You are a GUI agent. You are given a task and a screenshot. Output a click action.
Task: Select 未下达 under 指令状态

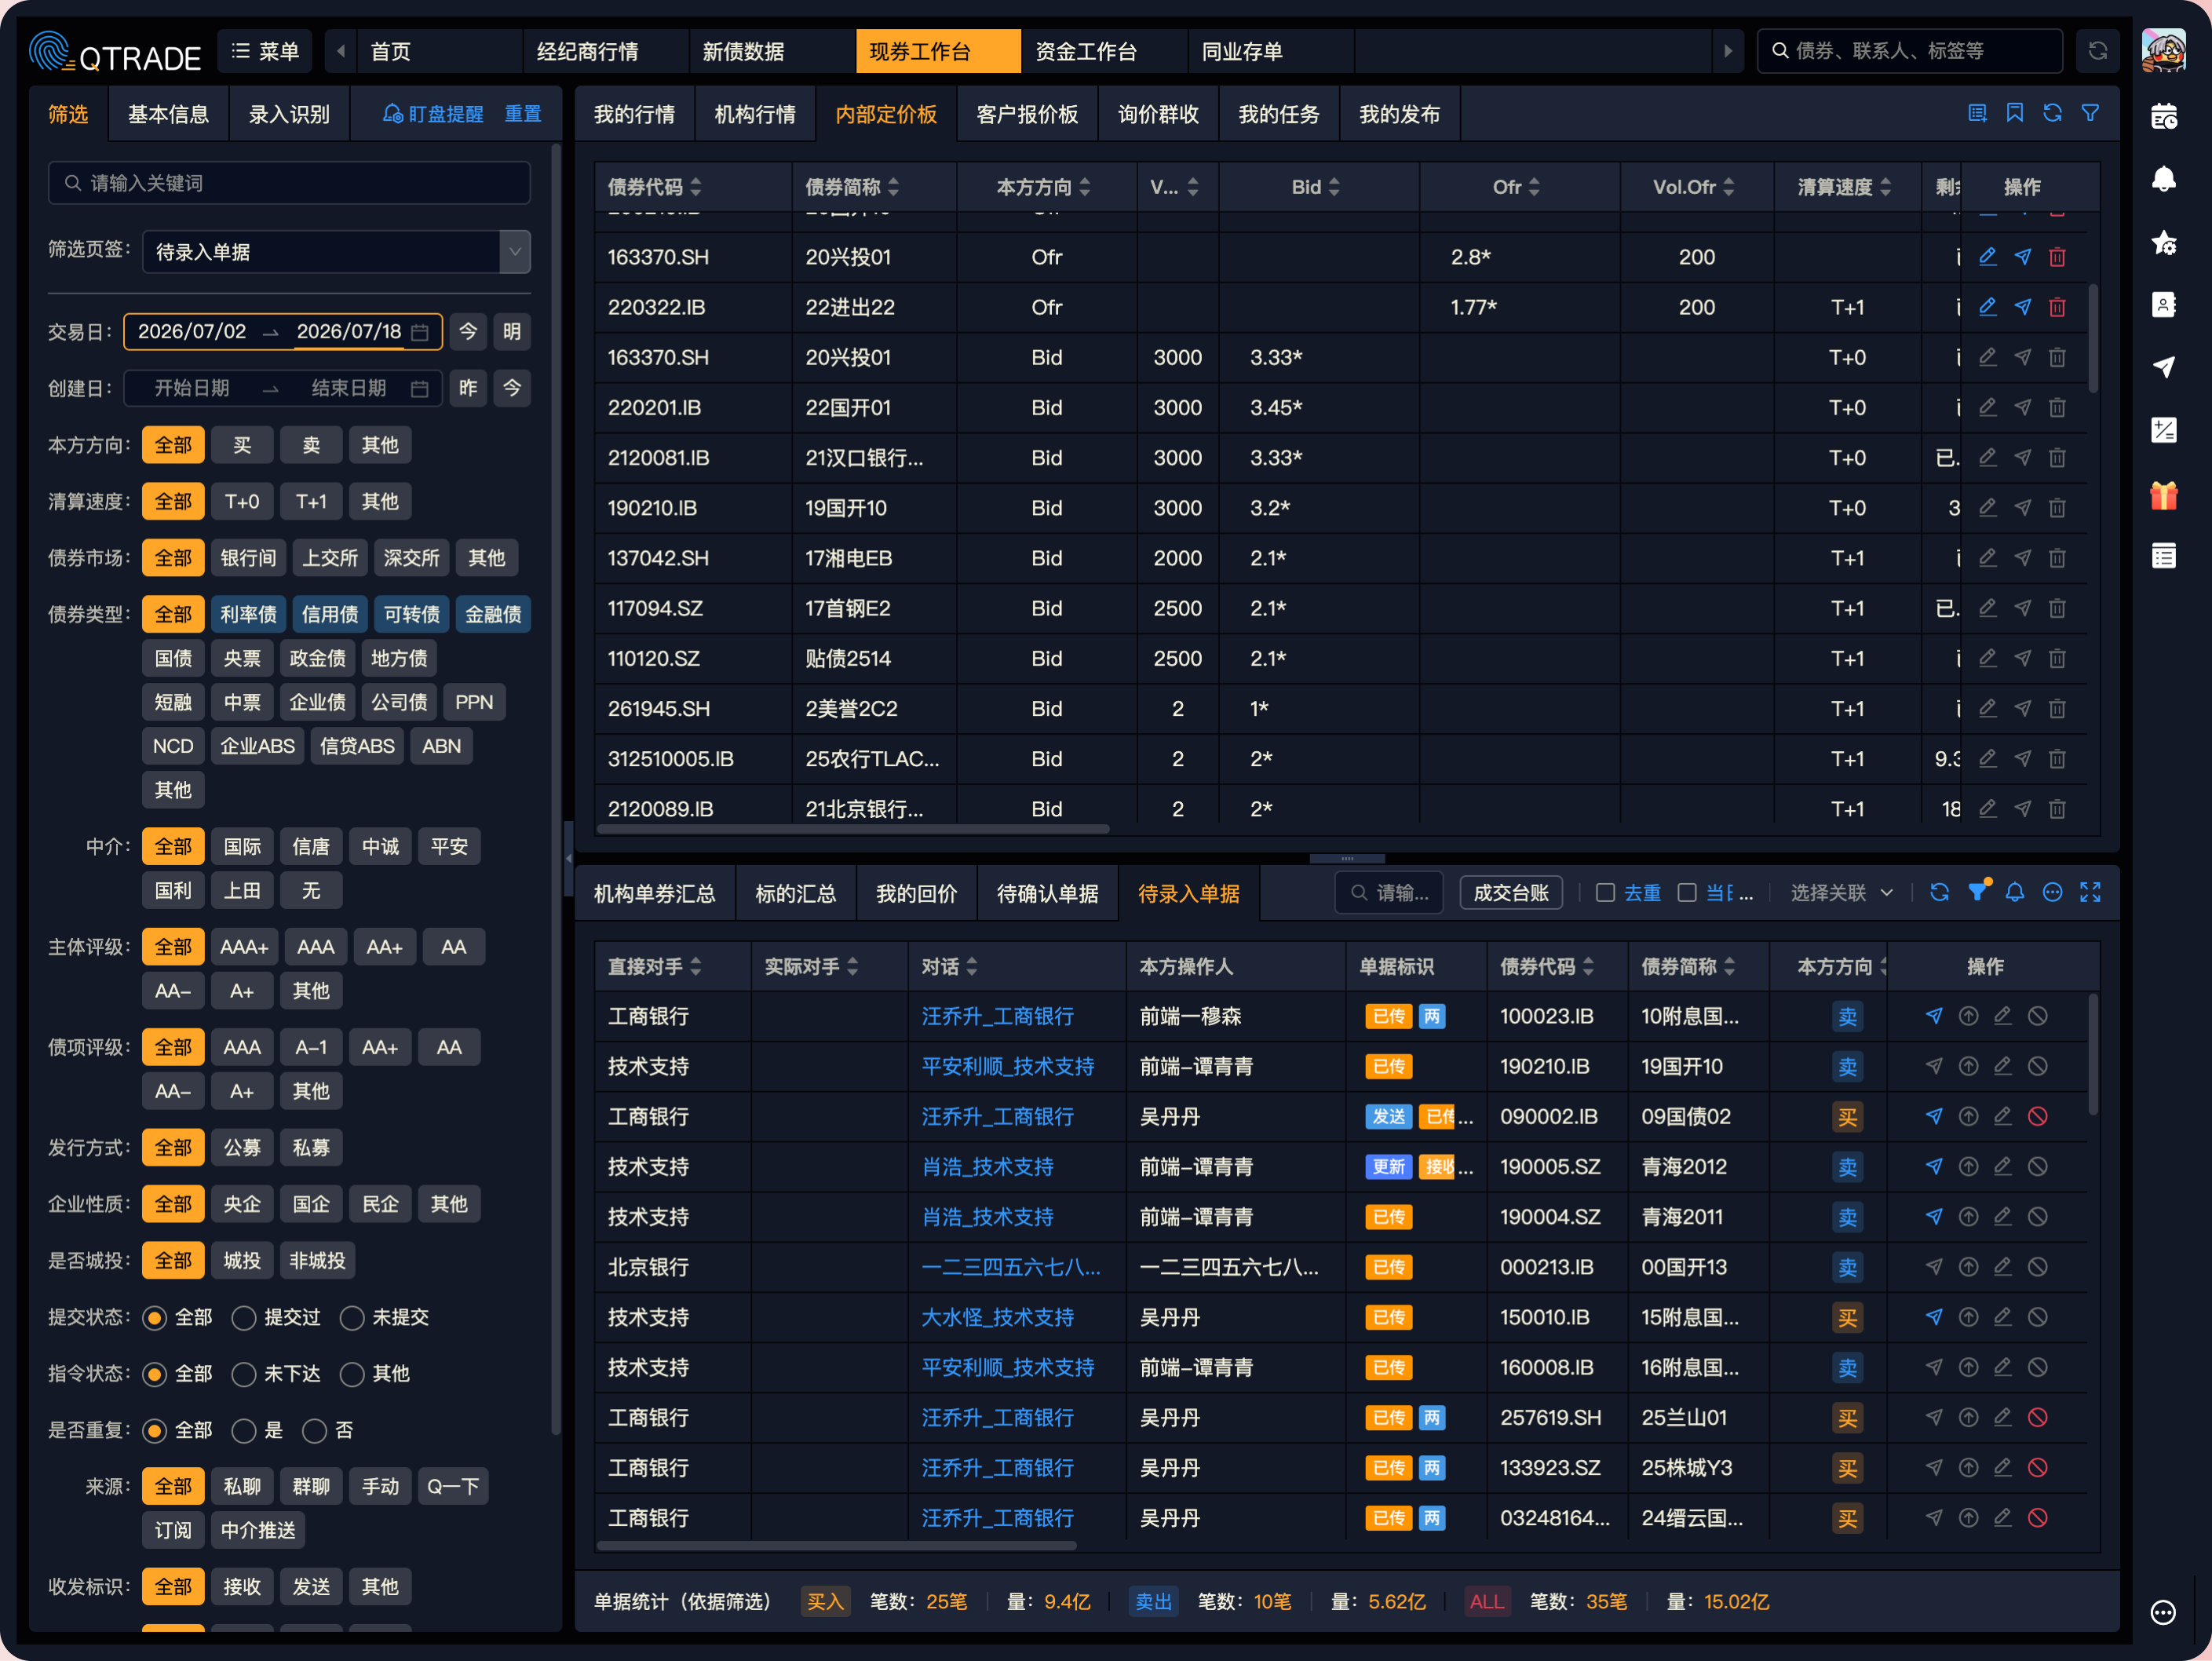244,1374
